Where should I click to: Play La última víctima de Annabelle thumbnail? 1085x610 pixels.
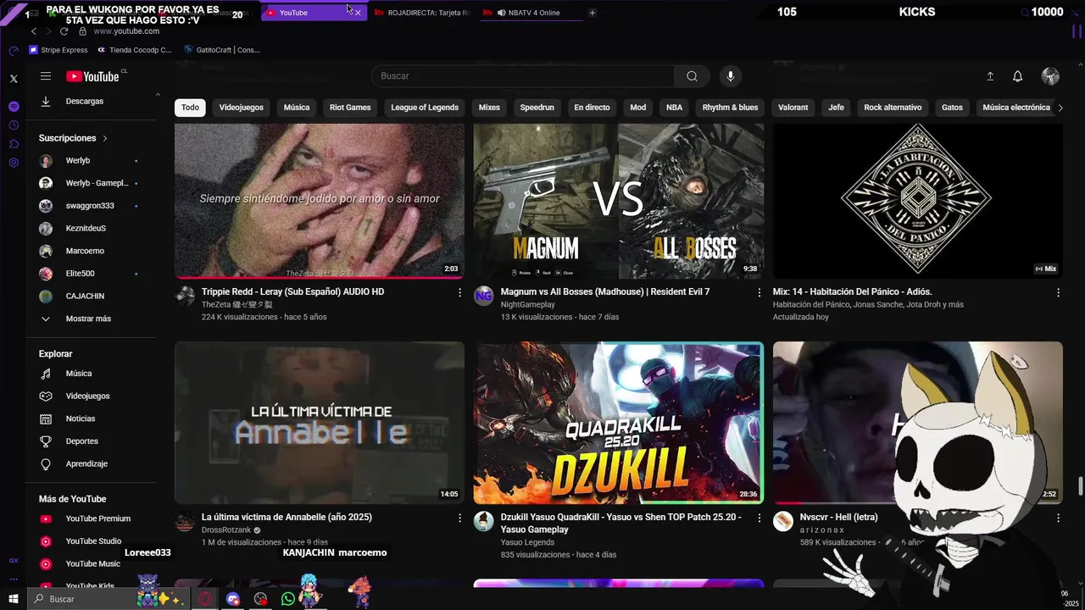[x=320, y=423]
